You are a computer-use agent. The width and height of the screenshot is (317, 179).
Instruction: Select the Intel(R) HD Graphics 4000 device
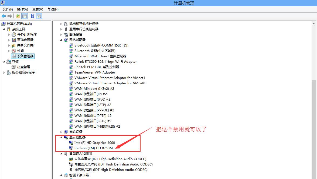[95, 142]
